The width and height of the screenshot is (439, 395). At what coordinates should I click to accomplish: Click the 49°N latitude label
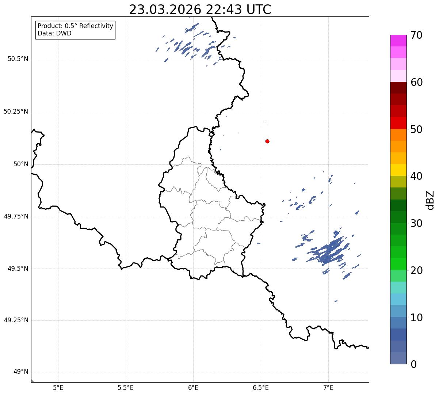pos(21,372)
